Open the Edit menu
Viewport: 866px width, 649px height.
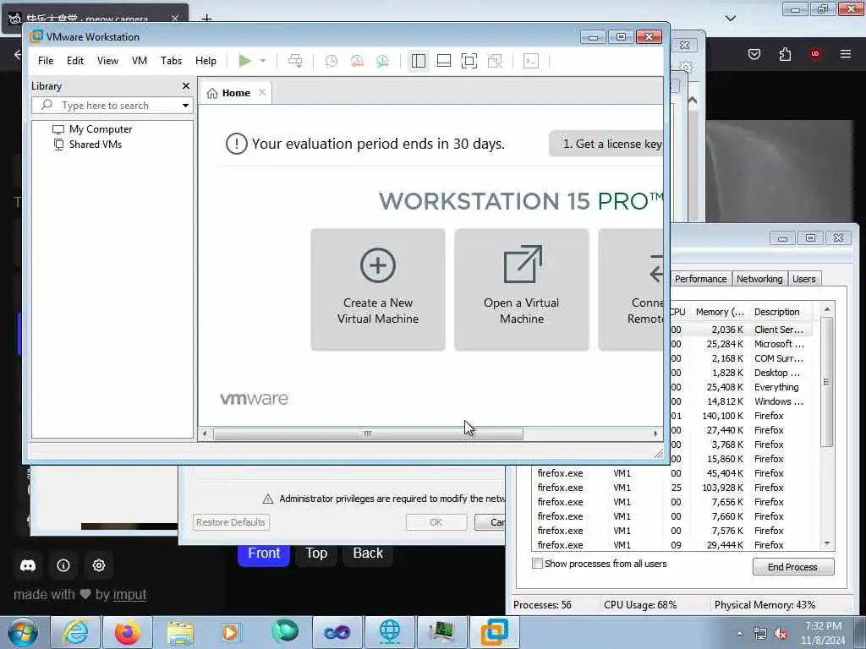click(x=75, y=61)
